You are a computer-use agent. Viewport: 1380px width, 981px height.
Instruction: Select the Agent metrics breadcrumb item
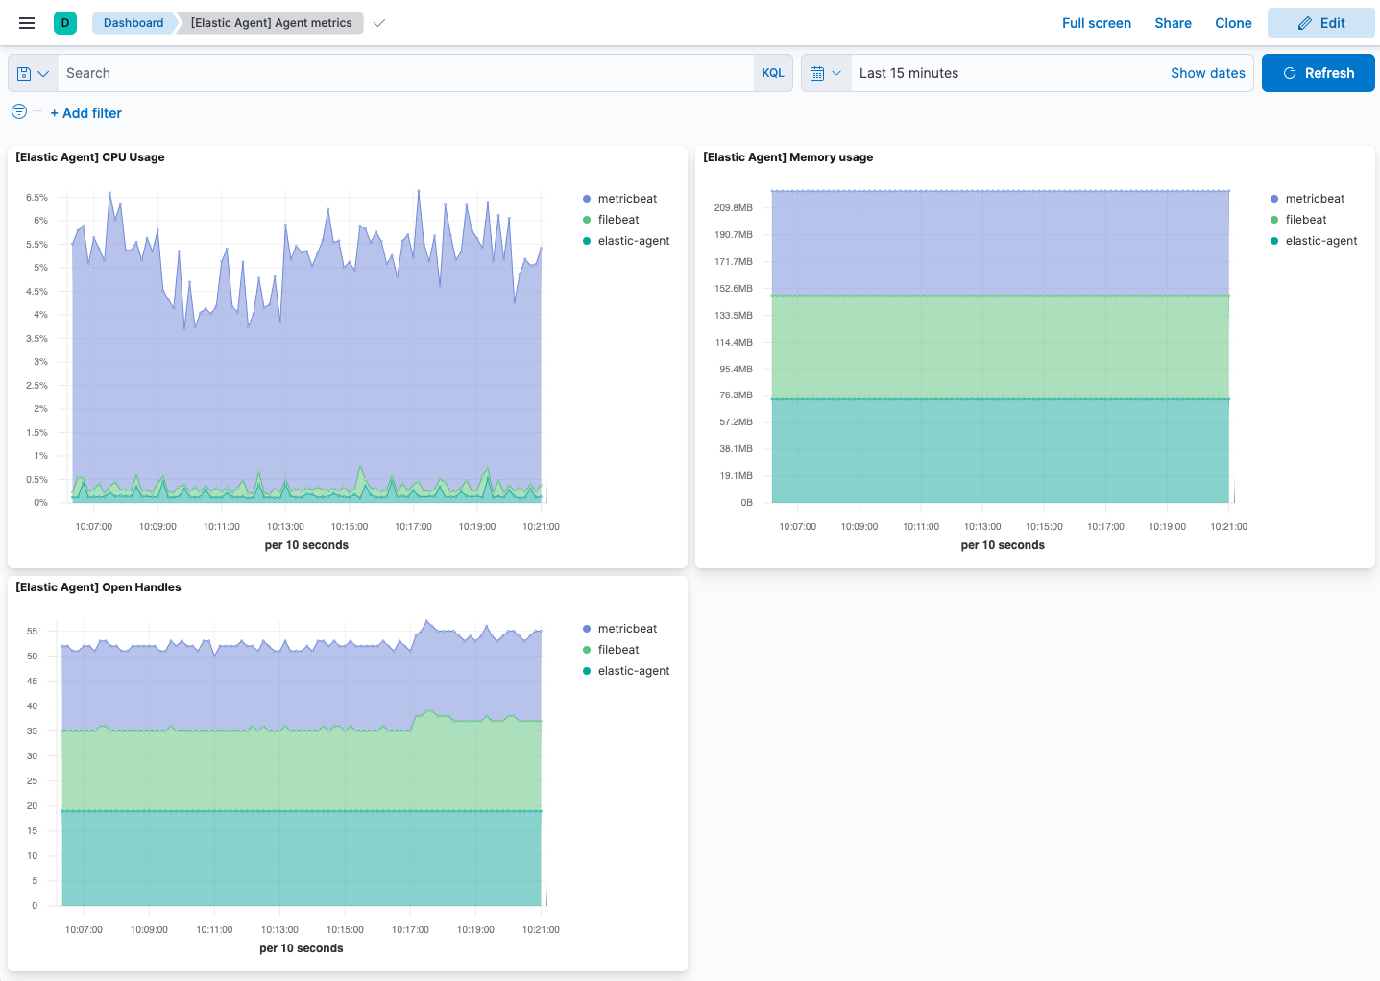[270, 22]
